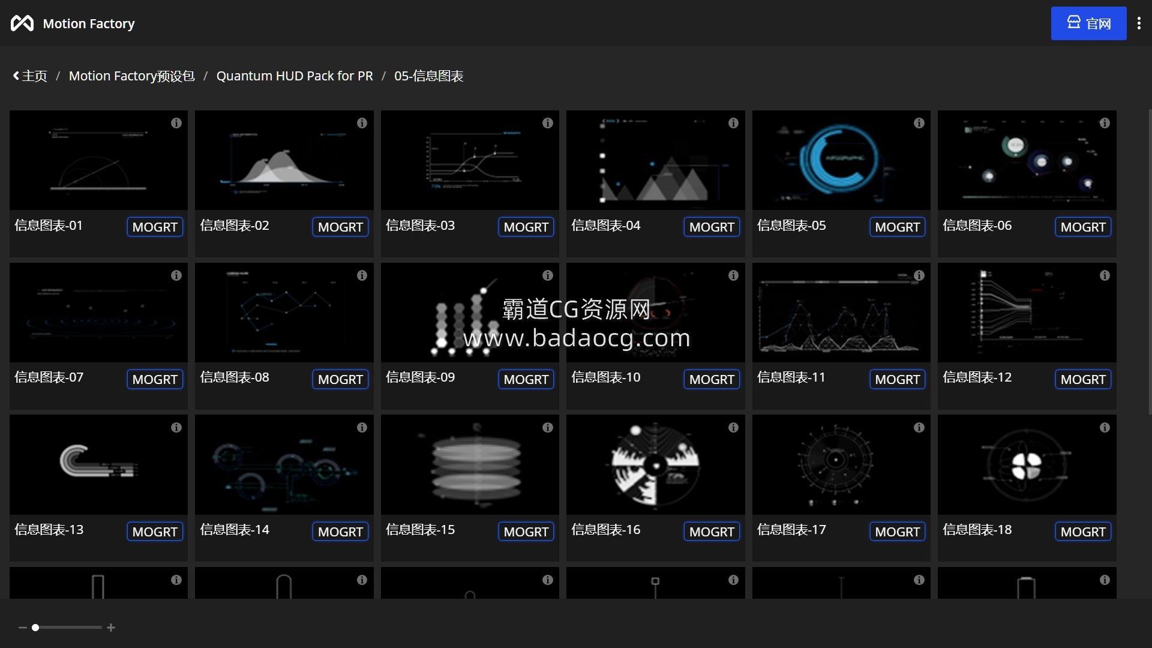The width and height of the screenshot is (1152, 648).
Task: Increase thumbnail size with plus icon
Action: pos(111,628)
